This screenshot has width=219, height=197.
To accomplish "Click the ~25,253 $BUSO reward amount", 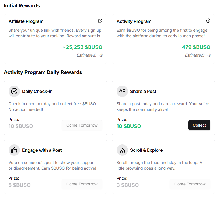I will [x=82, y=47].
